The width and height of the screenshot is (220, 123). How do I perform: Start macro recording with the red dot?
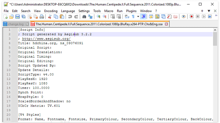pyautogui.click(x=191, y=16)
